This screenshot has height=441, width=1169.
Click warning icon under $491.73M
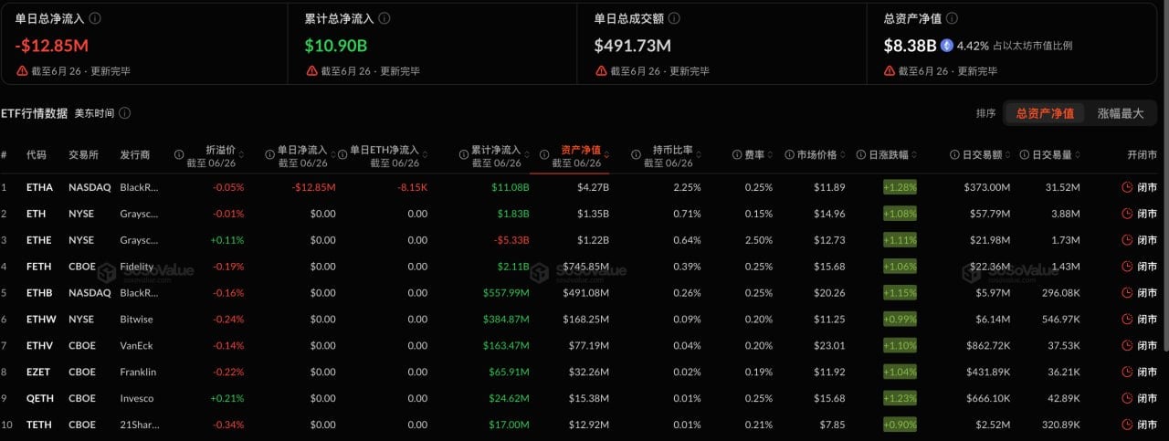tap(600, 70)
